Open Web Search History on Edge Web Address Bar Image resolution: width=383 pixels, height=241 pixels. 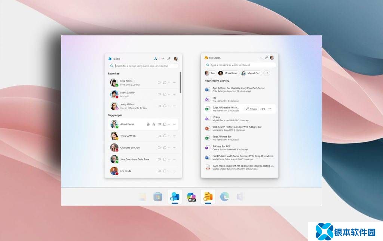tap(240, 128)
